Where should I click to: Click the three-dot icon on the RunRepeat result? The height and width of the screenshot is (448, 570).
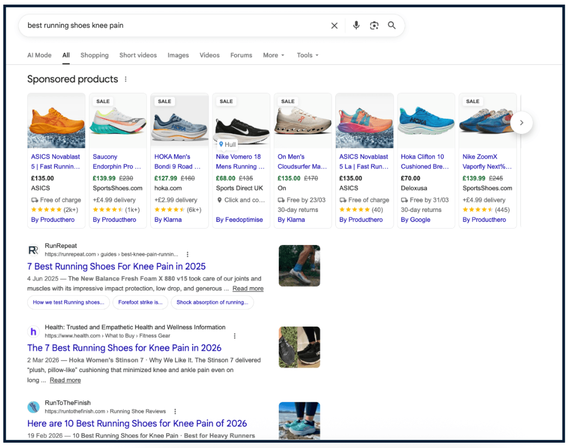[188, 254]
